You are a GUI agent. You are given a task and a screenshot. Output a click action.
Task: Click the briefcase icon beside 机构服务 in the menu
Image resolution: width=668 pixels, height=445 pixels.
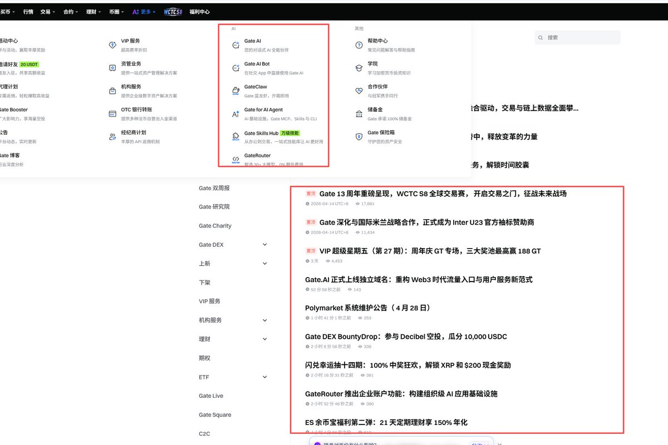[x=112, y=91]
